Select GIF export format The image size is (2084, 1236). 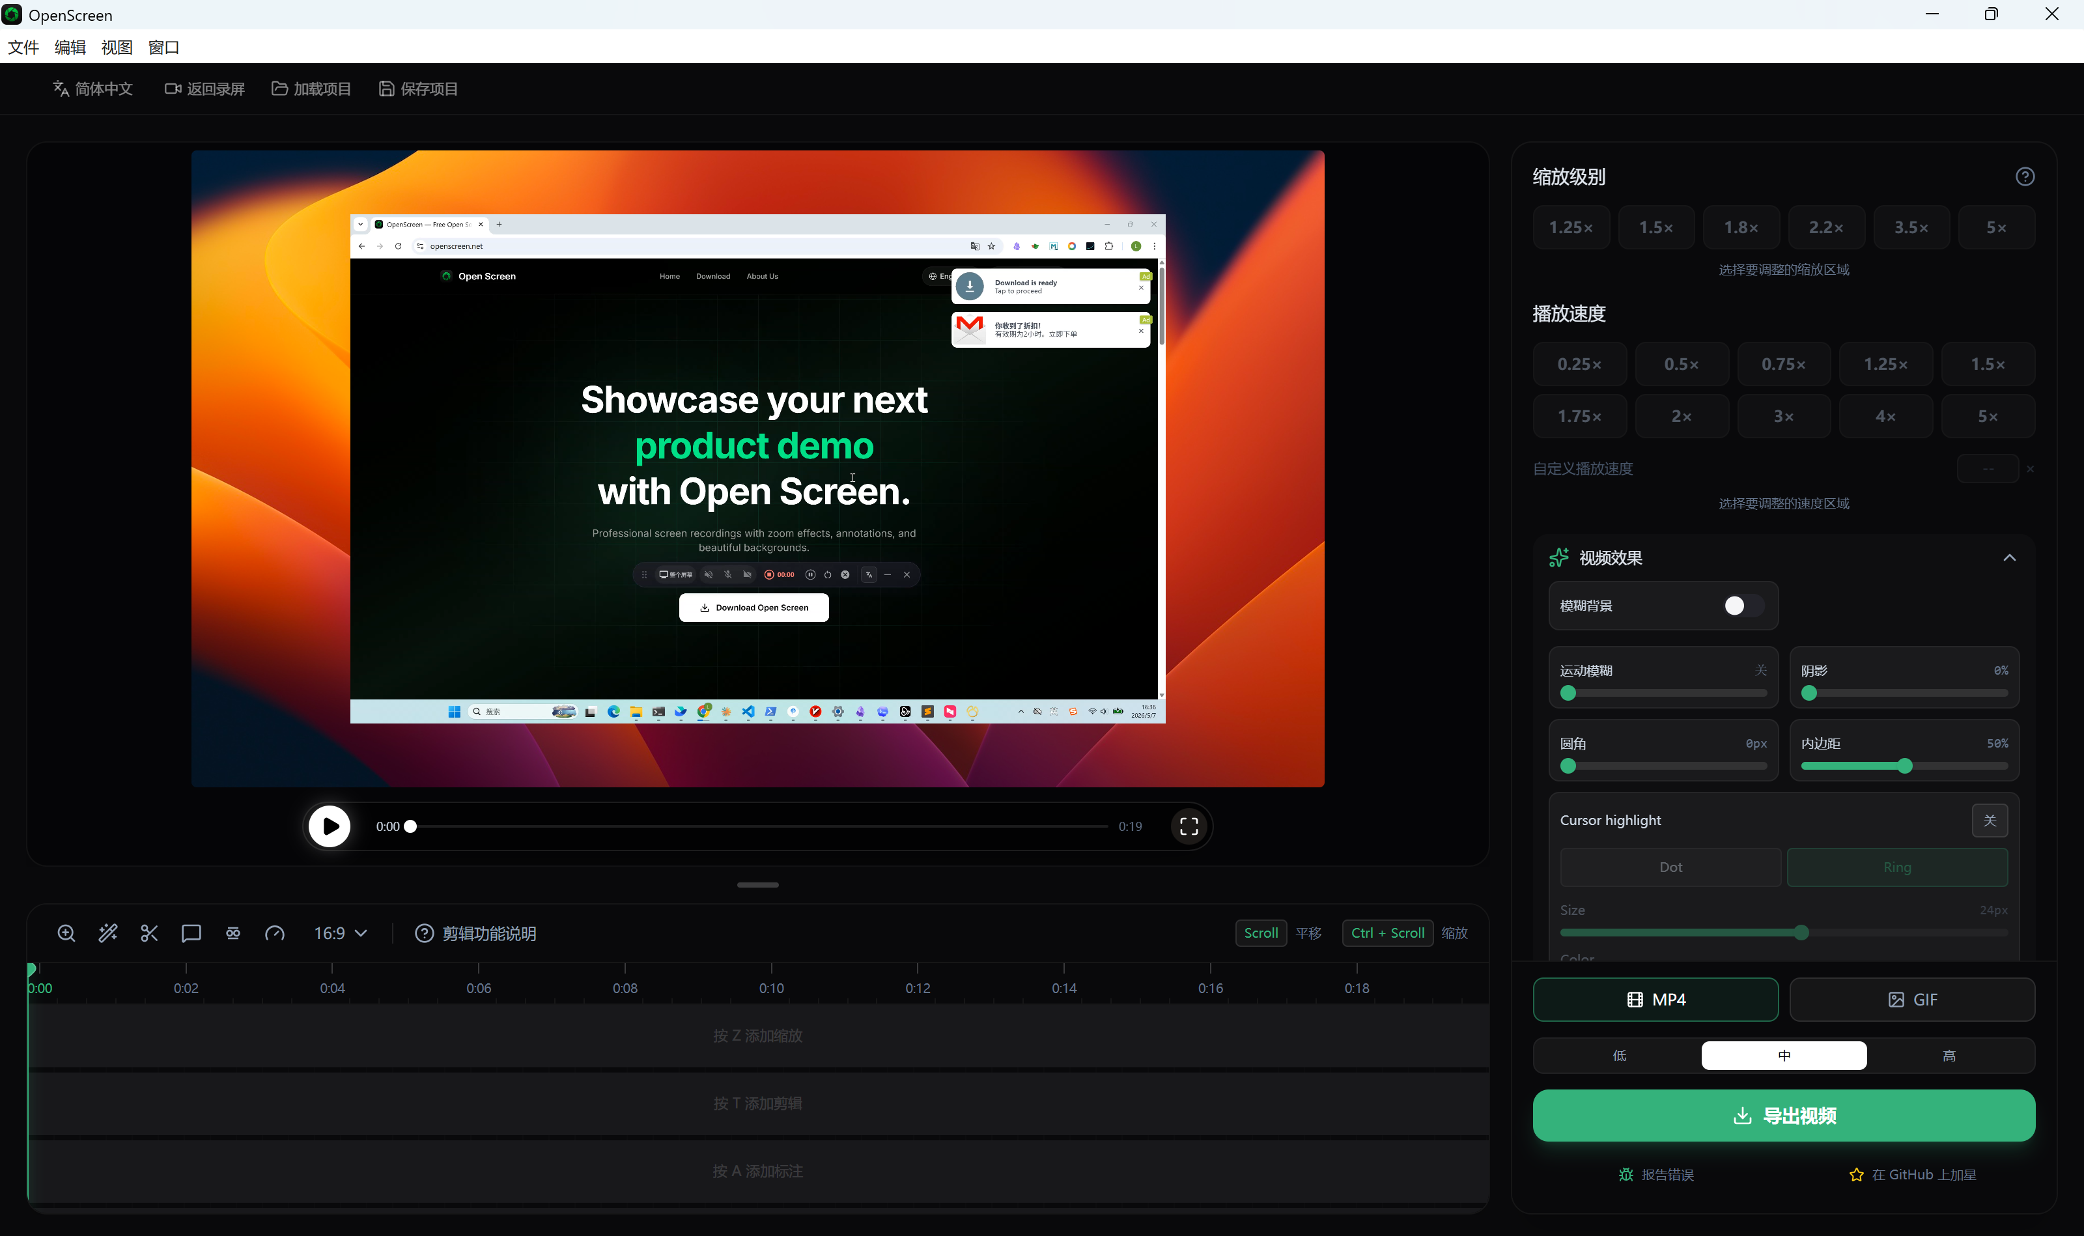pos(1911,1000)
